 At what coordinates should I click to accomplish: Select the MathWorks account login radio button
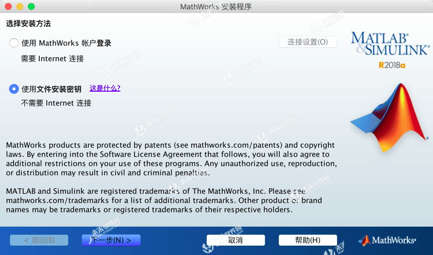pos(14,43)
